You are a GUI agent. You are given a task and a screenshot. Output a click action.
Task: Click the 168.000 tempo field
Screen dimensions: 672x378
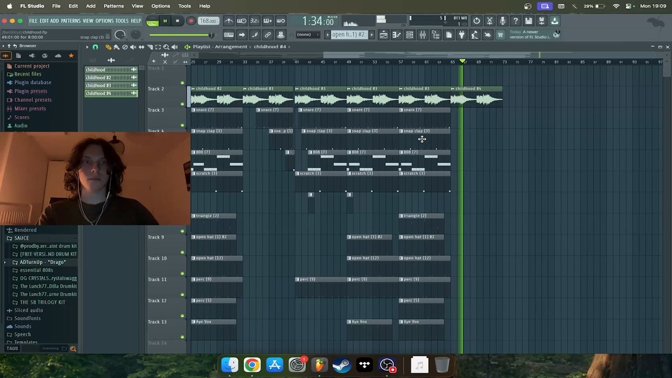[208, 21]
